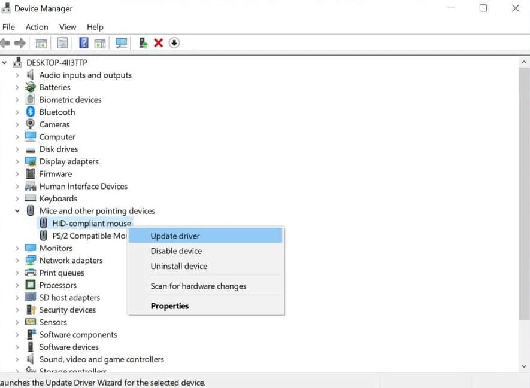Click the Disable device toolbar icon
This screenshot has height=388, width=530.
174,42
